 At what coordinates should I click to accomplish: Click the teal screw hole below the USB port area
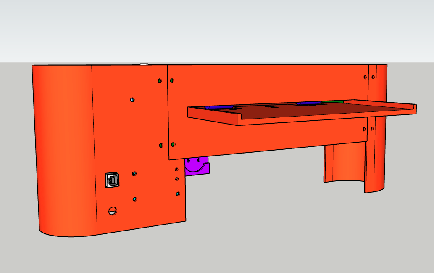click(134, 199)
